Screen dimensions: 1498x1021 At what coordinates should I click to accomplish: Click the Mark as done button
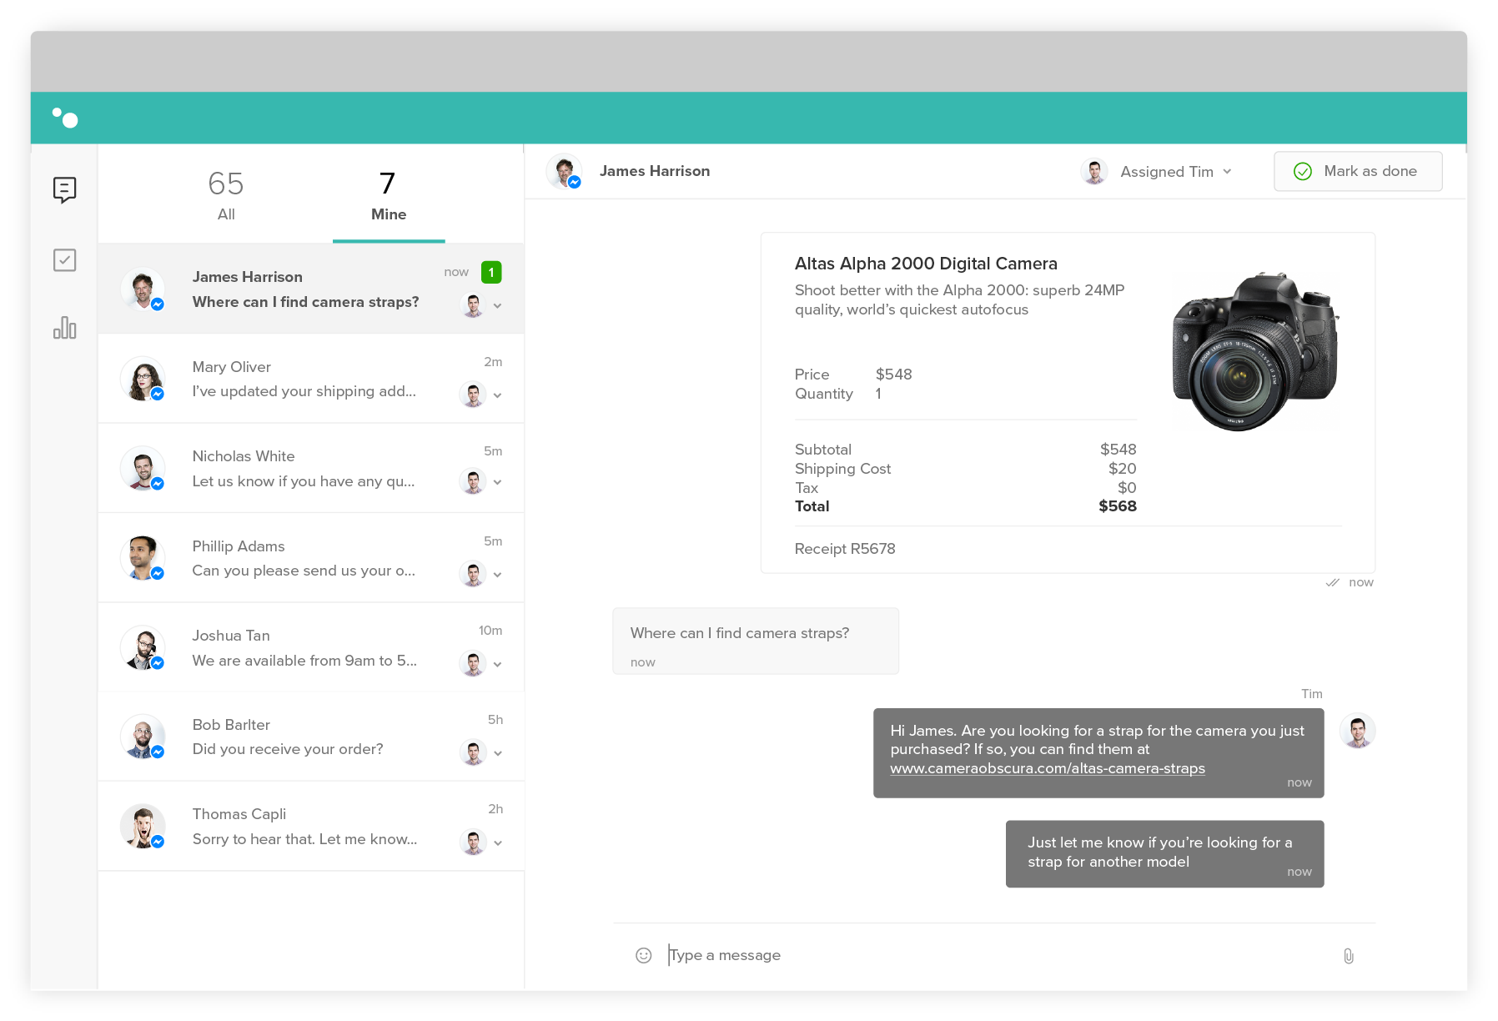1357,171
